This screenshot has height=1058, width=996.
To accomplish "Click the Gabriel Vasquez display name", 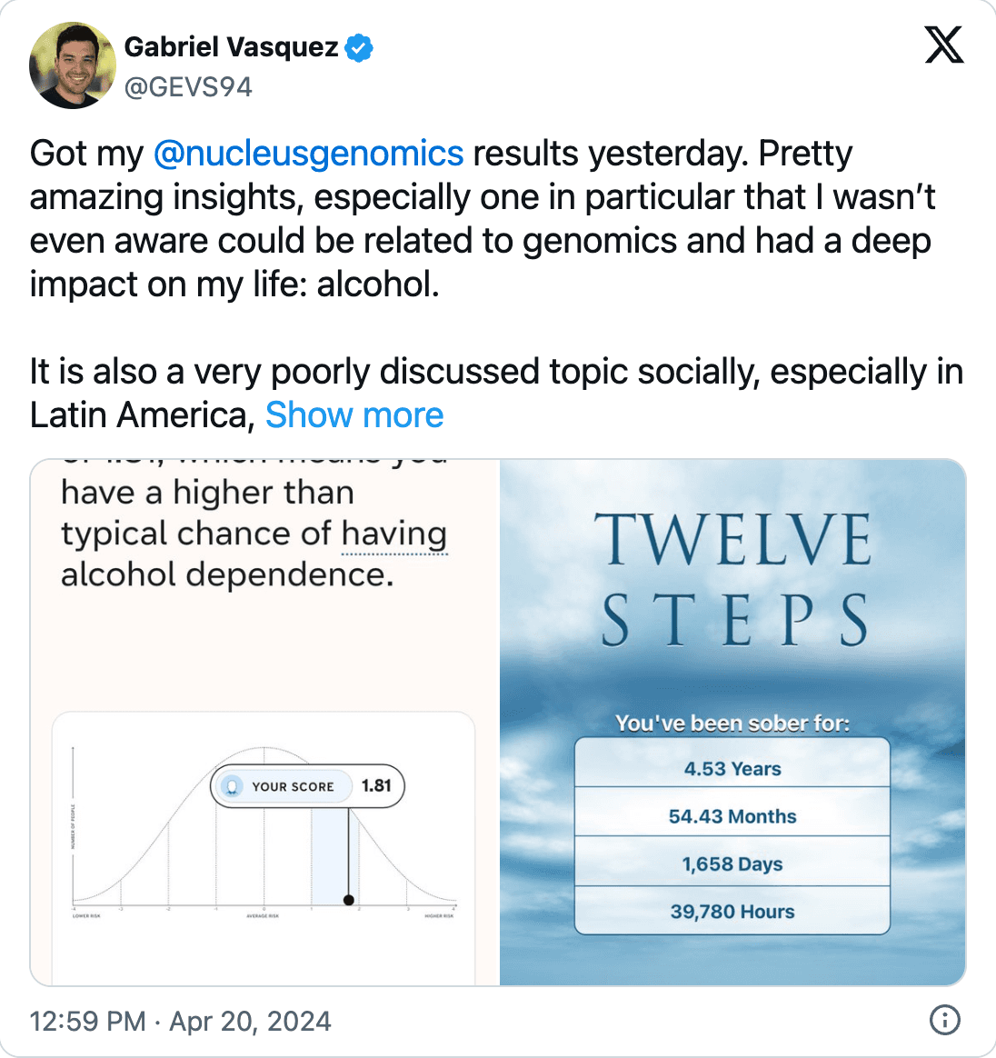I will pos(232,47).
